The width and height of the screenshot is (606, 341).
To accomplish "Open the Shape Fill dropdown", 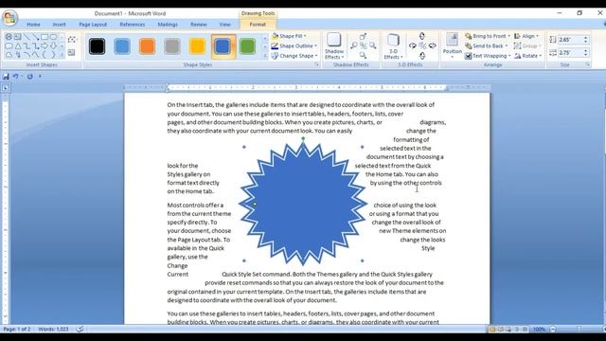I will [289, 36].
